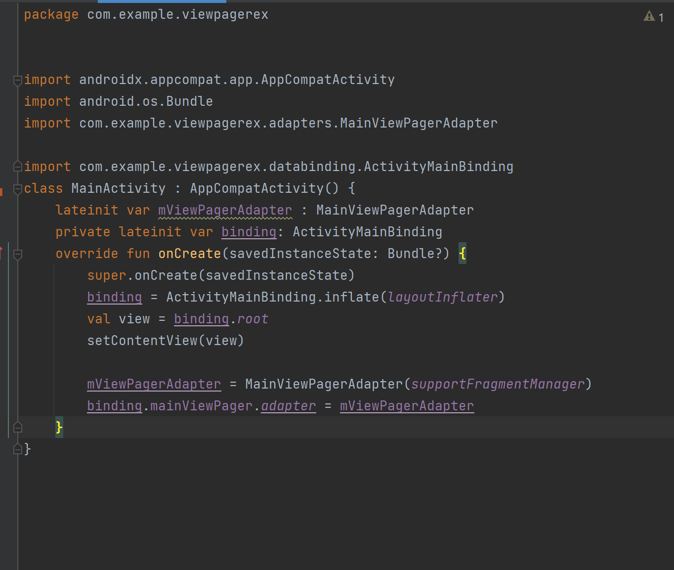The image size is (674, 570).
Task: Click the orange gutter marker beside class MainActivity
Action: coord(1,192)
